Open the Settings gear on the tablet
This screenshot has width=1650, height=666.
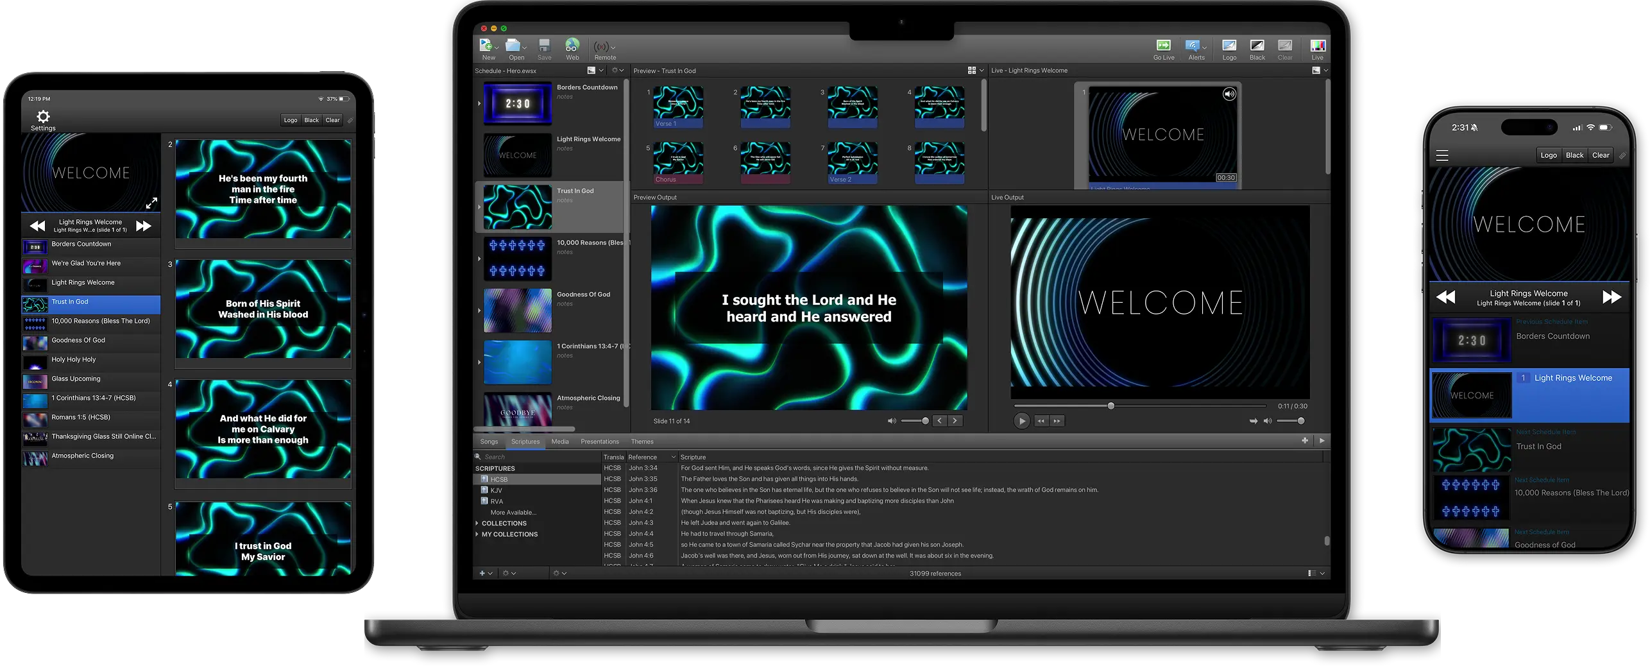coord(43,117)
